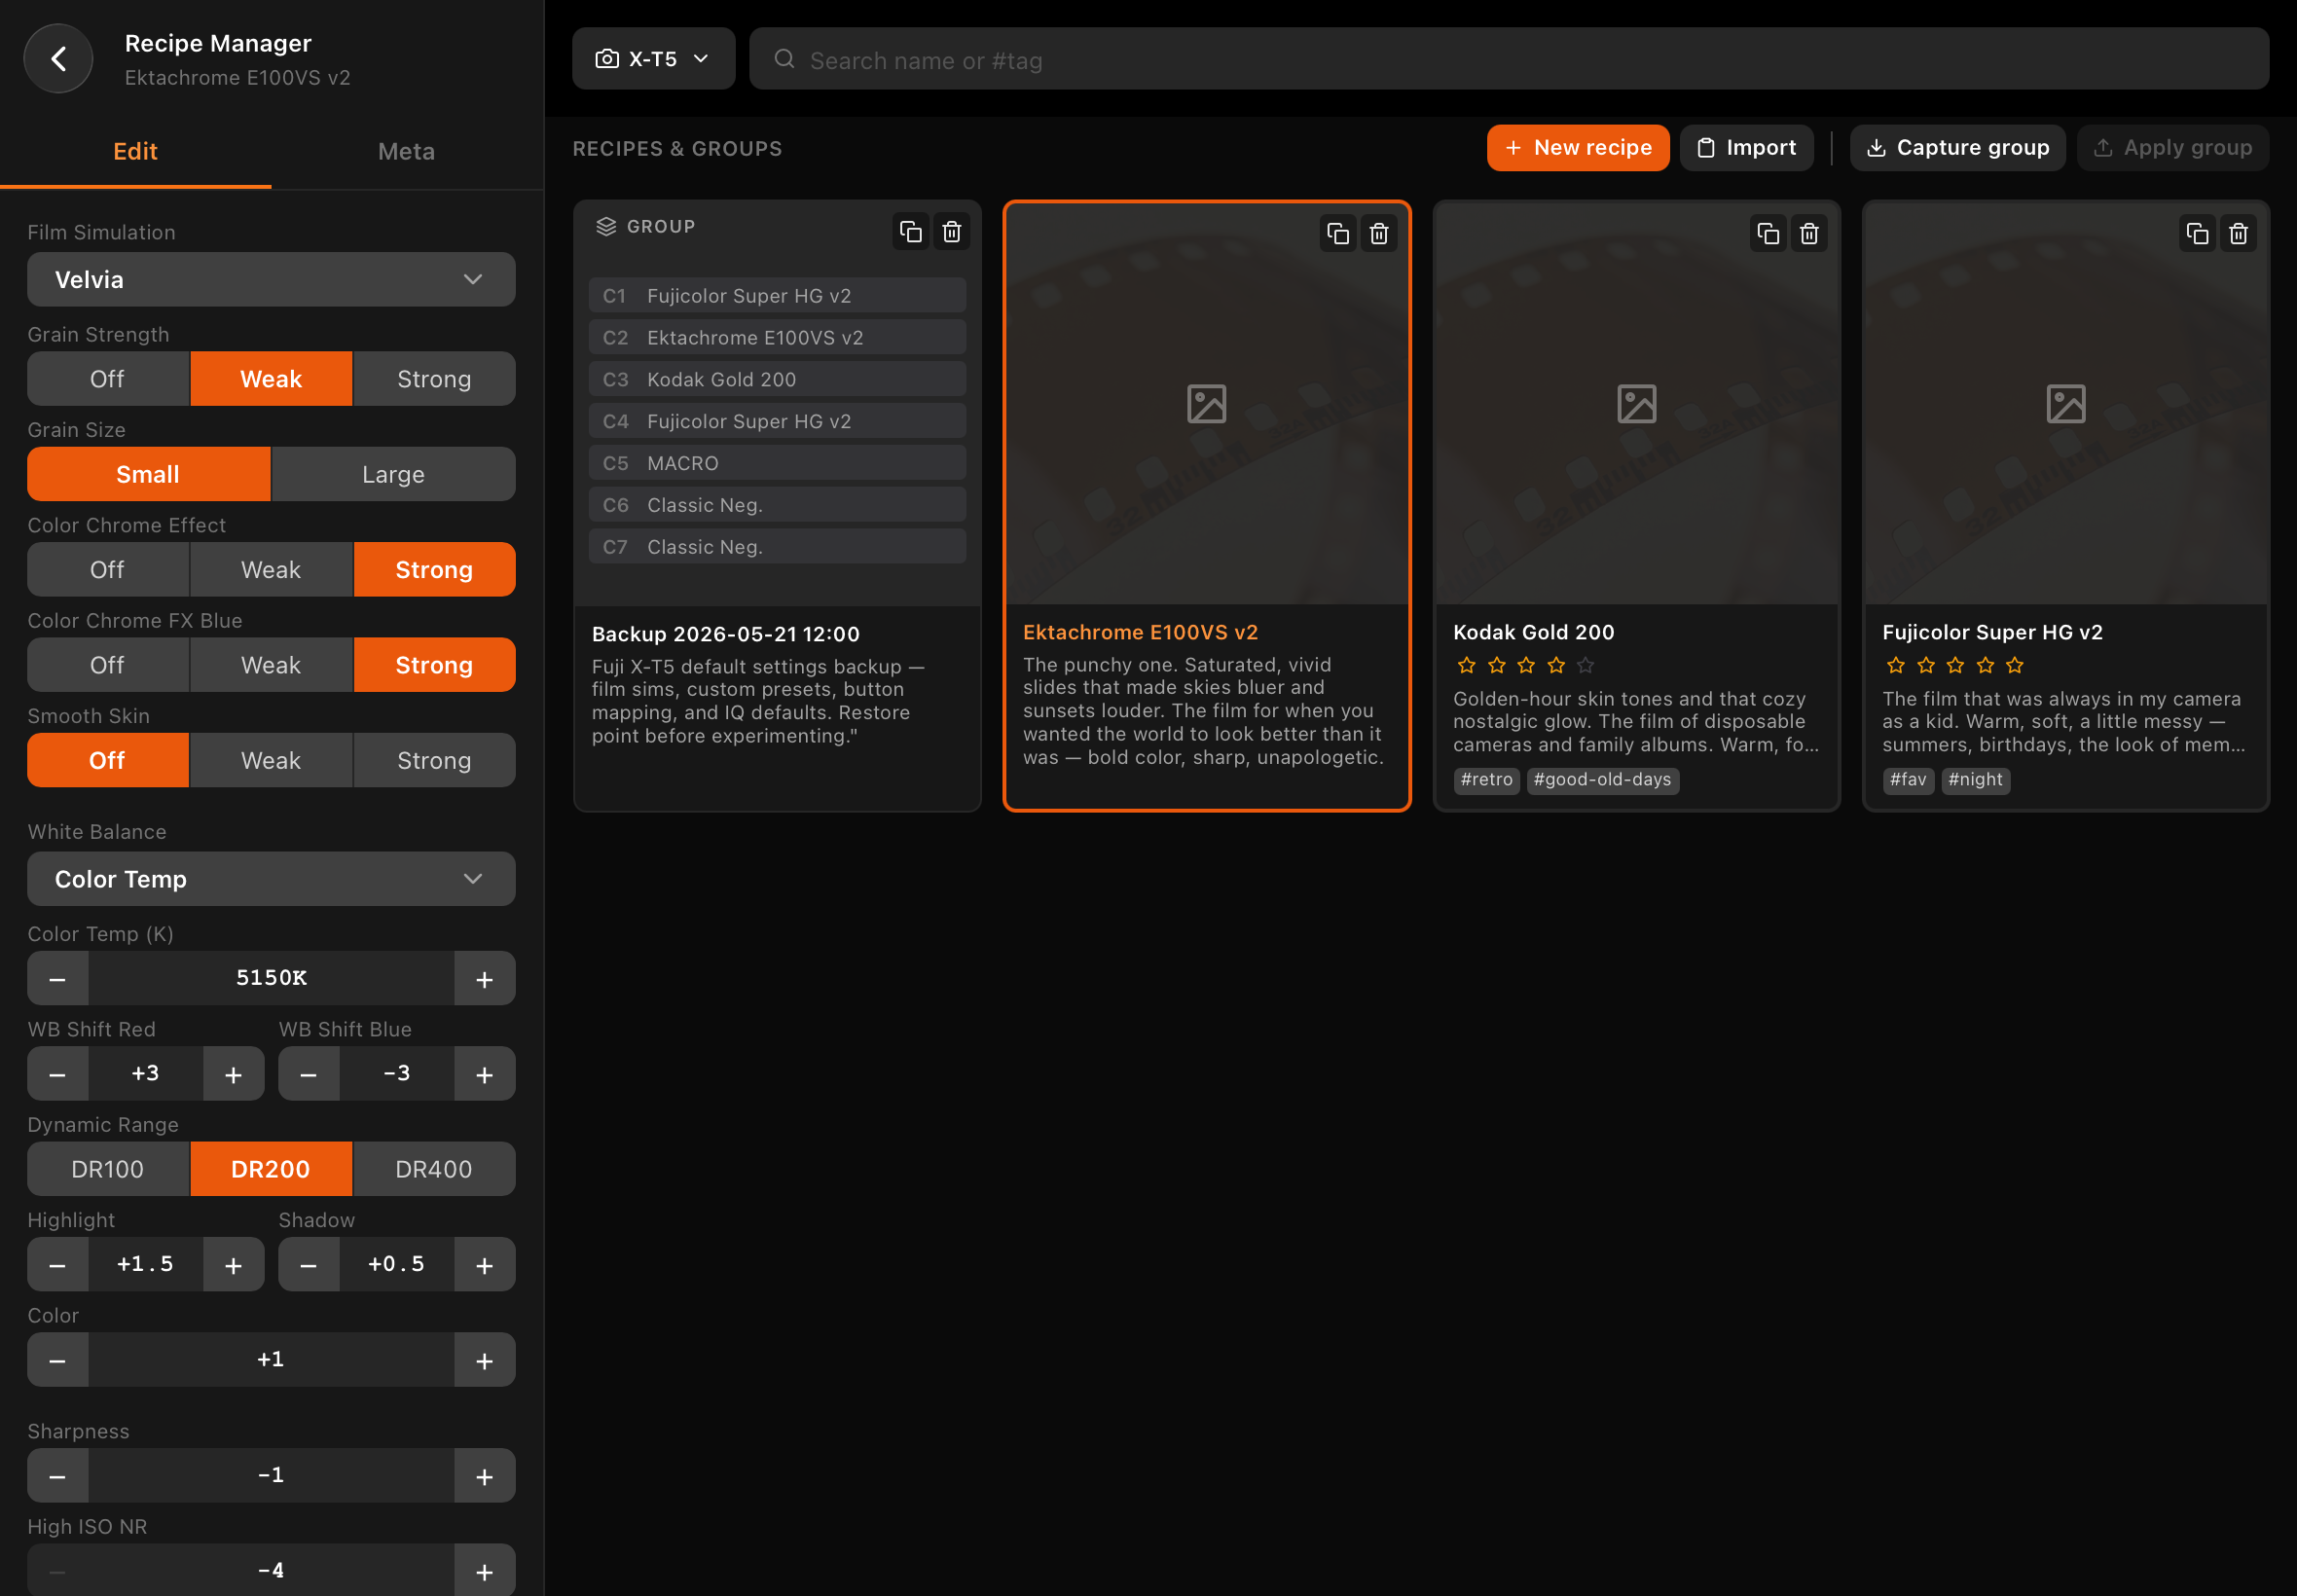Image resolution: width=2297 pixels, height=1596 pixels.
Task: Click the #retro tag
Action: coord(1486,780)
